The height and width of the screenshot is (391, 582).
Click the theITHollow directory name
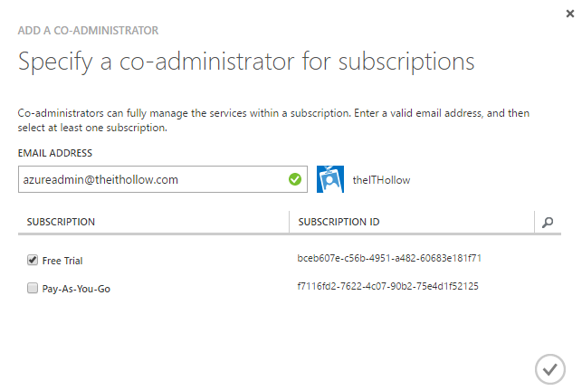click(x=381, y=180)
